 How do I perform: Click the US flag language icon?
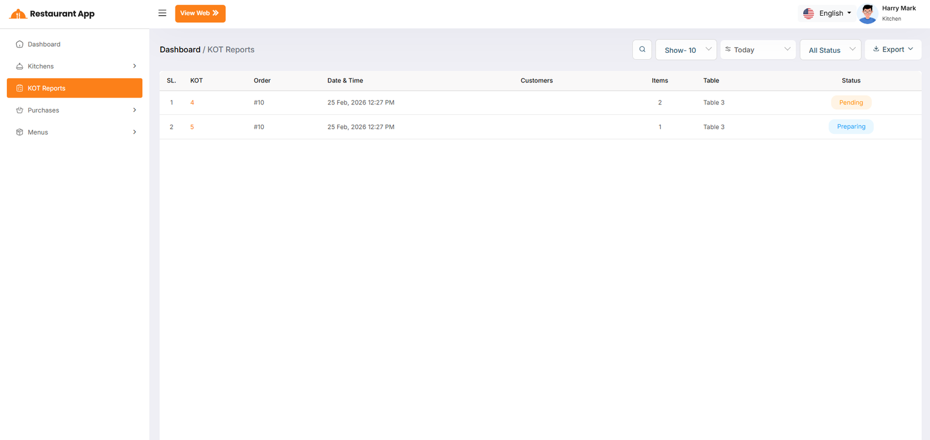[809, 13]
